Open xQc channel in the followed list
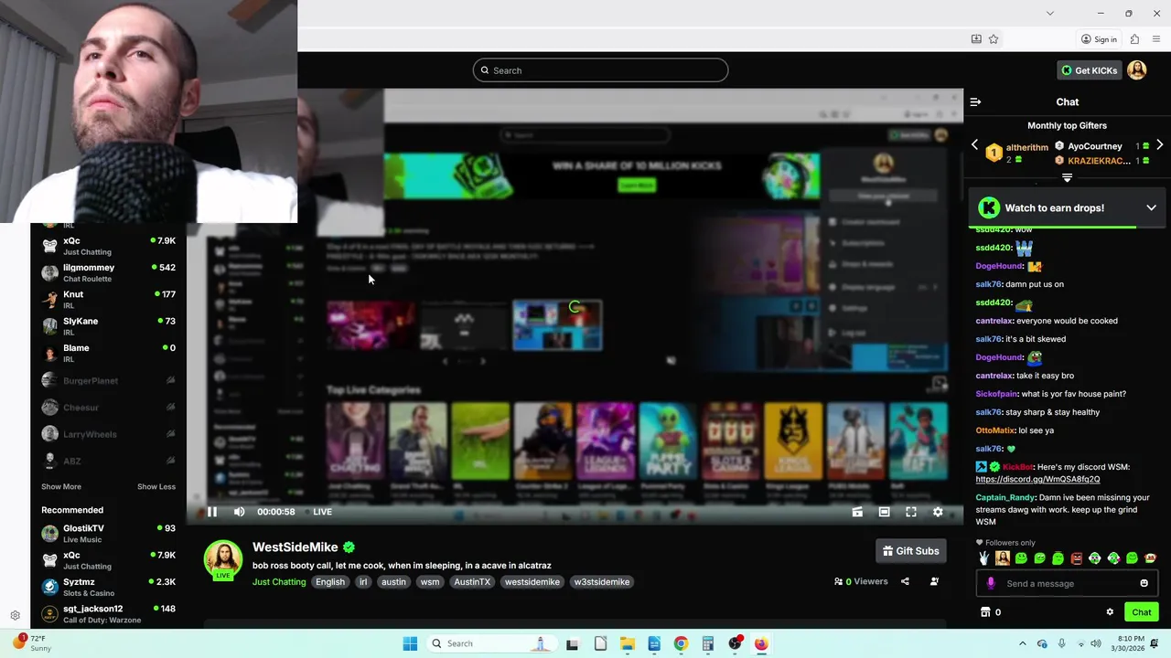1171x658 pixels. point(108,246)
